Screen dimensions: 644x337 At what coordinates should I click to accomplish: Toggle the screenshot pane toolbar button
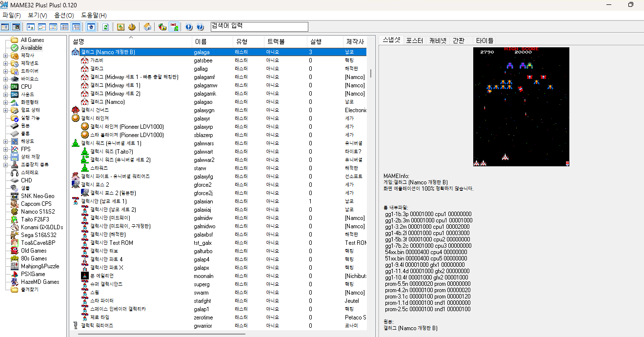16,27
